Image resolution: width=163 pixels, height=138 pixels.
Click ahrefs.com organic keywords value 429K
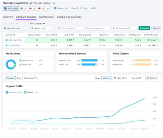coord(86,45)
